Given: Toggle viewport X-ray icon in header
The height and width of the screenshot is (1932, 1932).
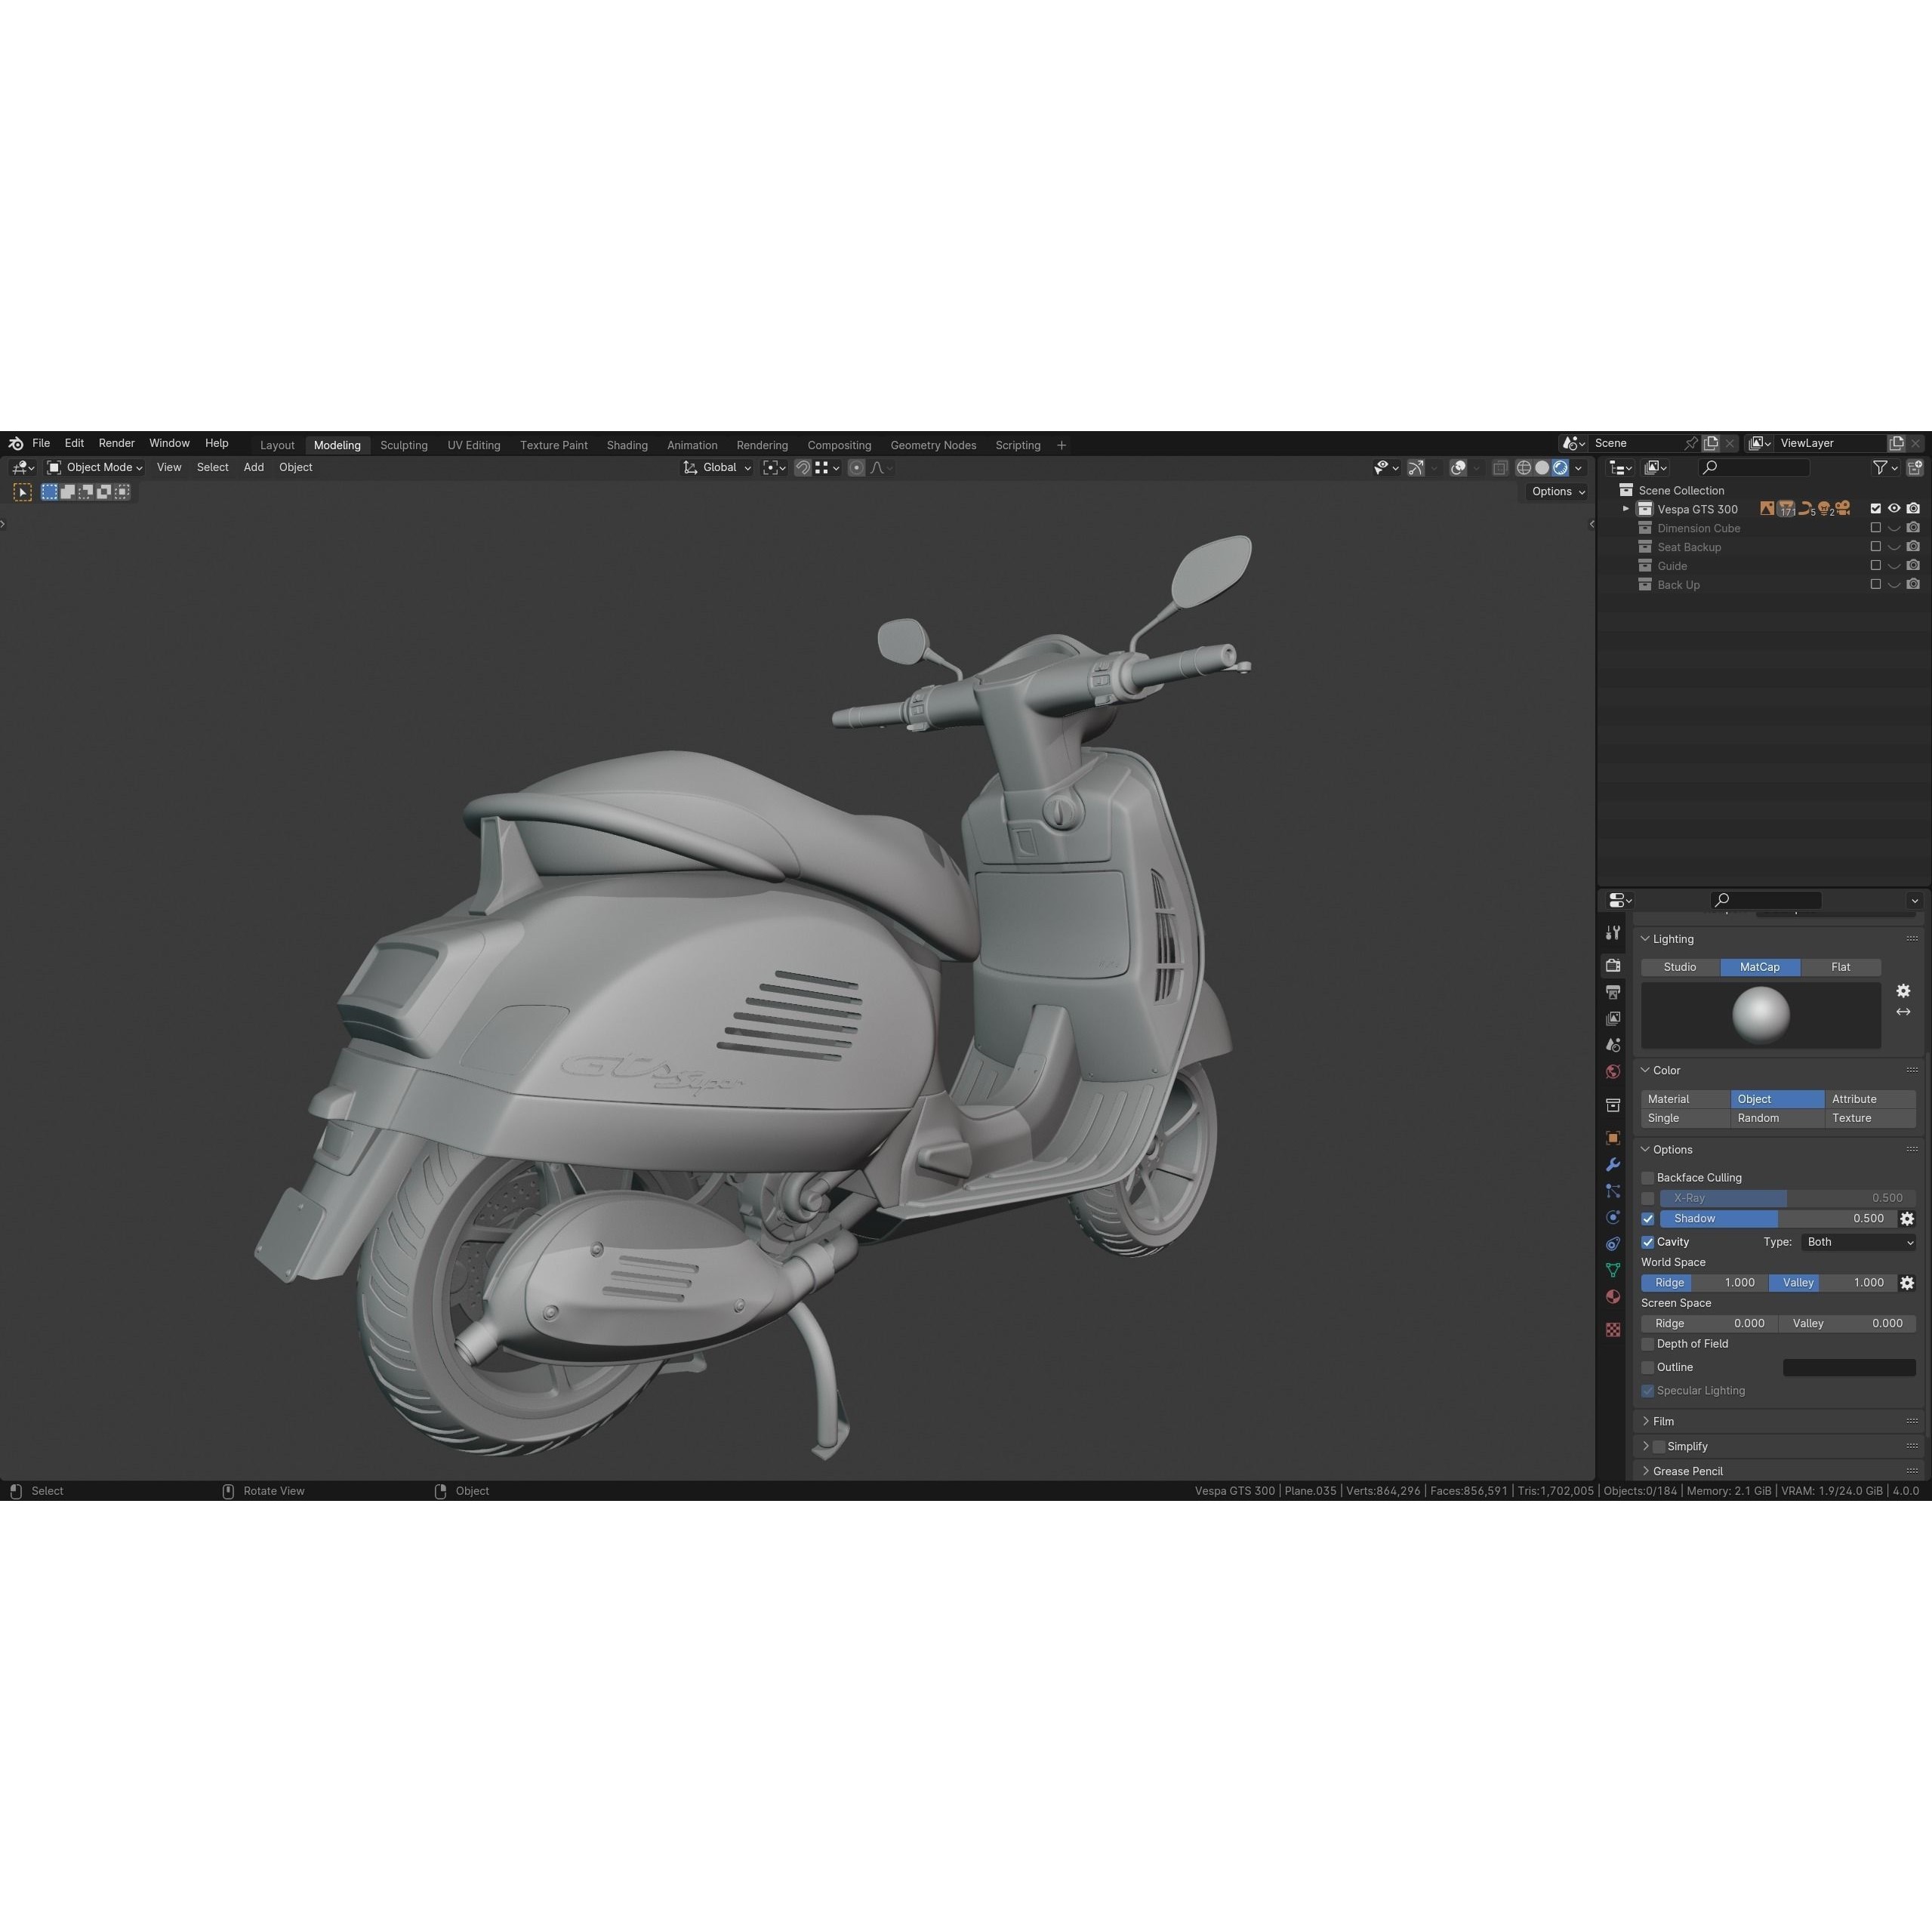Looking at the screenshot, I should 1500,468.
